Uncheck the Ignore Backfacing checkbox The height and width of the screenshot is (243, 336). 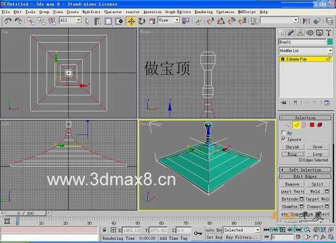tap(284, 139)
